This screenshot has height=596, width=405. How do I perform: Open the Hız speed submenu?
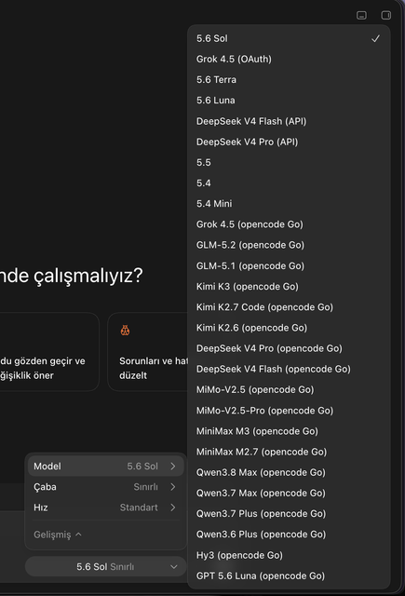pyautogui.click(x=105, y=508)
